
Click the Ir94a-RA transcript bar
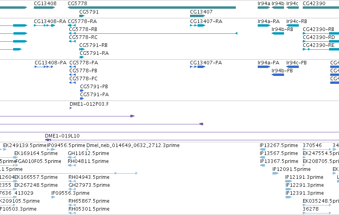coord(264,25)
